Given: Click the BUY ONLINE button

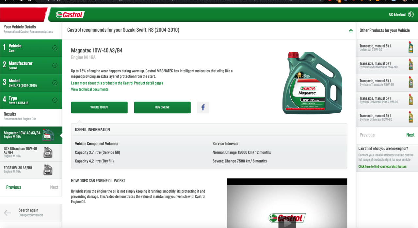Looking at the screenshot, I should pos(162,107).
